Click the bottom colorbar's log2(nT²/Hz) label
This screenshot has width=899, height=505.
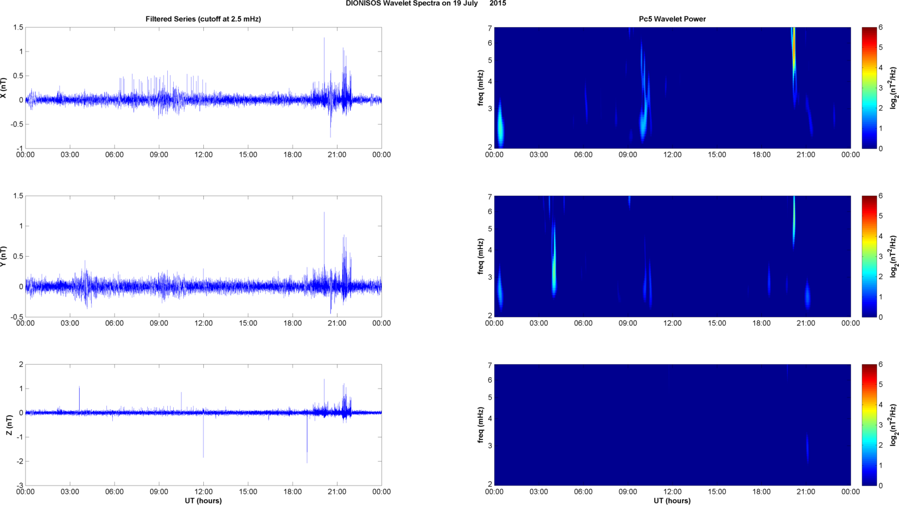(894, 425)
